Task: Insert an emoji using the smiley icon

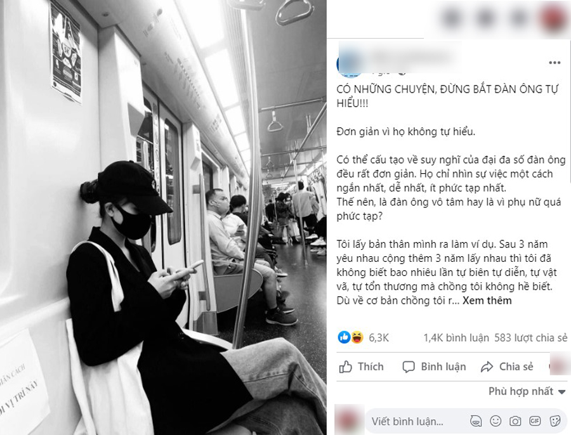Action: click(x=496, y=421)
